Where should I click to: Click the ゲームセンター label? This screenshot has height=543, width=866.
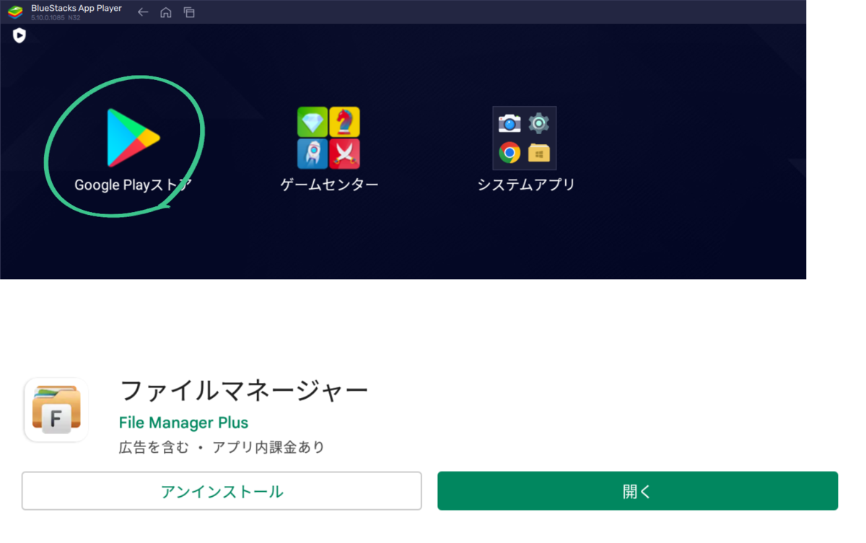(329, 185)
